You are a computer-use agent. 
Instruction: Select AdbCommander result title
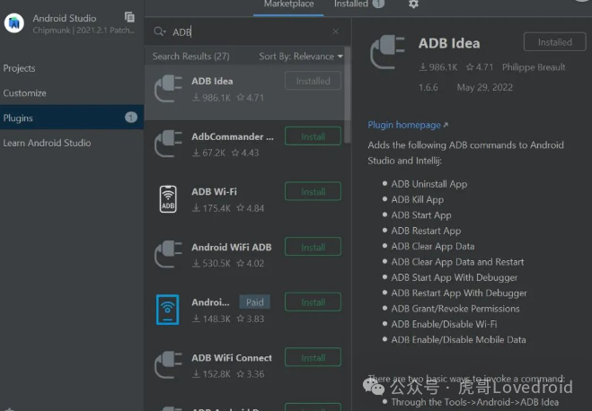[233, 136]
